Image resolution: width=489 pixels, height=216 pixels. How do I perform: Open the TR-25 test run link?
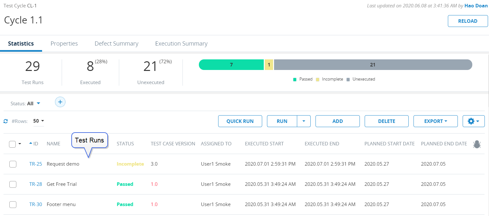(x=35, y=164)
